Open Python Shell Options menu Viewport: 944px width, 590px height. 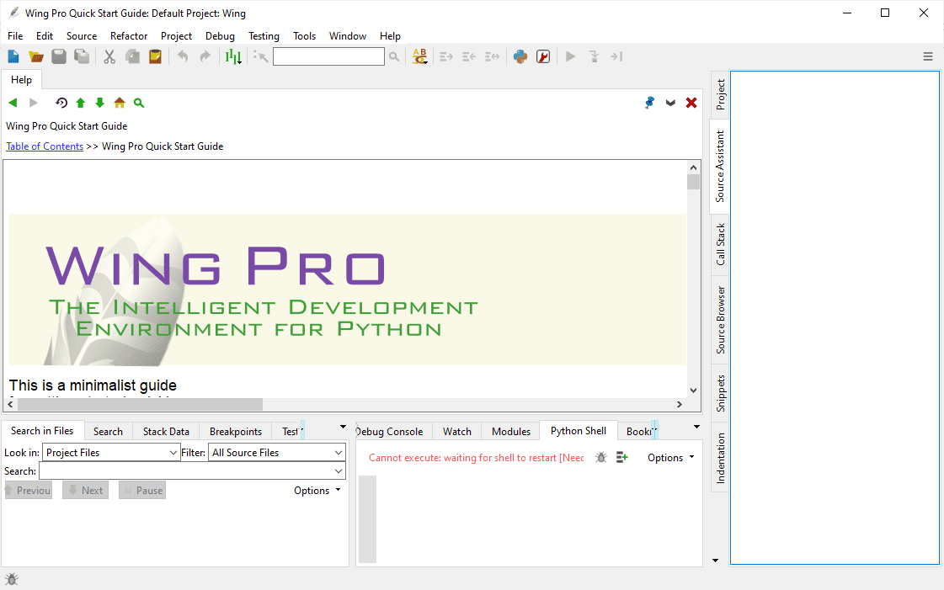click(x=670, y=458)
